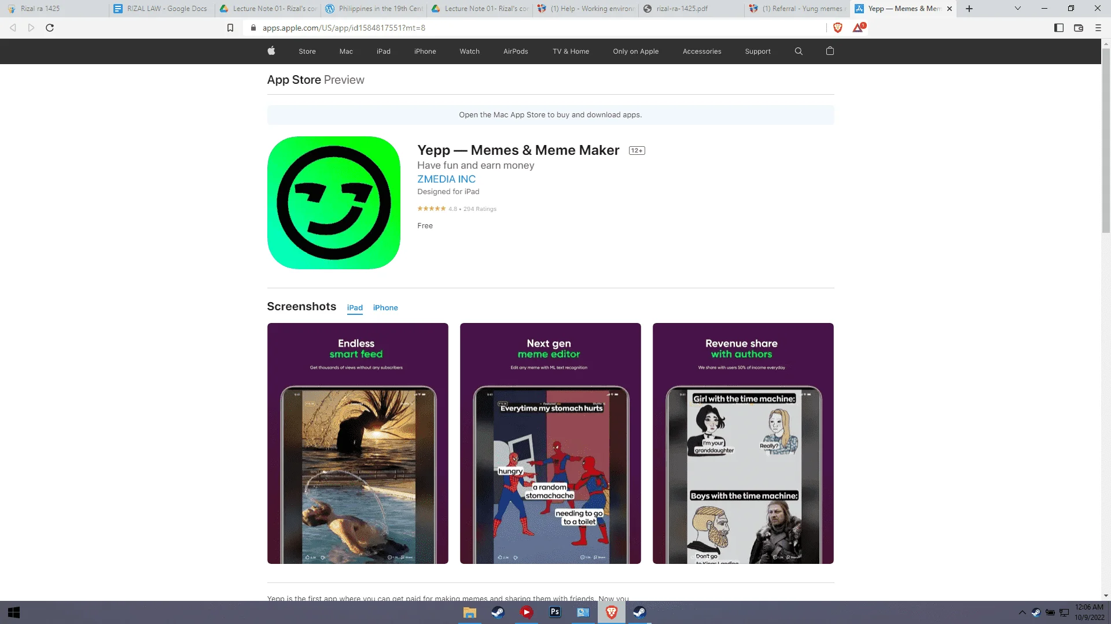Open Only on Apple menu item
Image resolution: width=1111 pixels, height=624 pixels.
pyautogui.click(x=636, y=51)
